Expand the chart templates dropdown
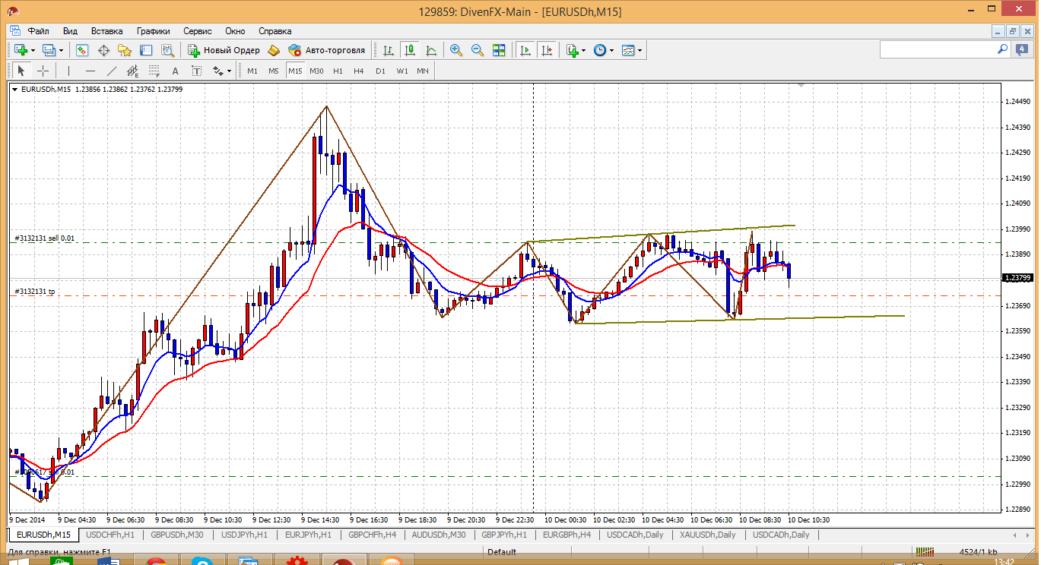Viewport: 1041px width, 565px height. click(640, 50)
